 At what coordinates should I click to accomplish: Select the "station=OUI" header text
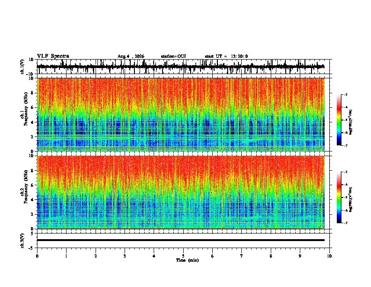(173, 56)
